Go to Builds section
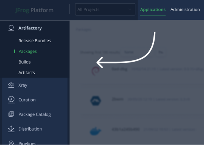The image size is (204, 145). point(25,62)
